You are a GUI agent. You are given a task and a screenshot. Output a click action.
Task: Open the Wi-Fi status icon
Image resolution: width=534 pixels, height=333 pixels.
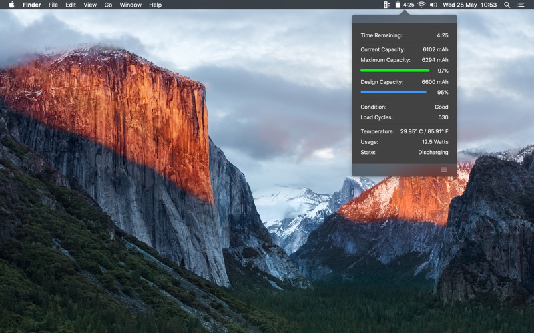pos(421,5)
